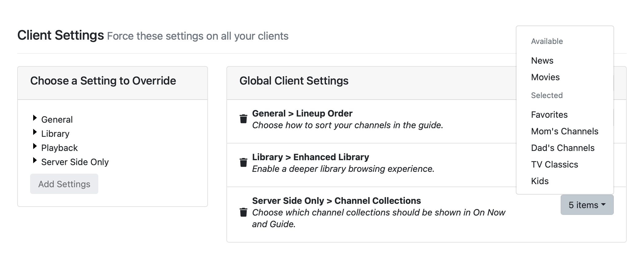The height and width of the screenshot is (257, 639).
Task: Deselect Dad's Channels collection
Action: (563, 148)
